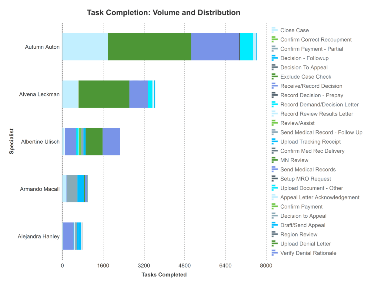Click Autumn Auton's large green bar segment

pos(149,47)
